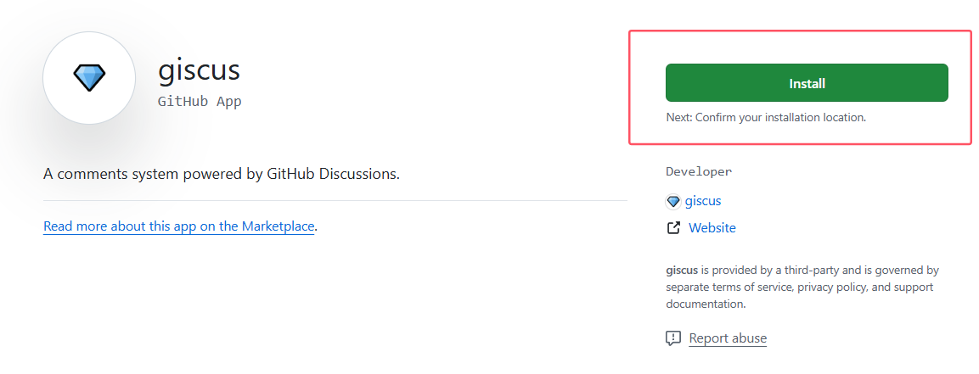Click the large giscus diamond logo
Screen dimensions: 979x374
[x=88, y=78]
